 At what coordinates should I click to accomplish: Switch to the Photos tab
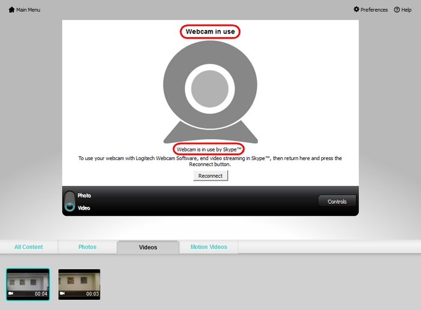pos(87,247)
